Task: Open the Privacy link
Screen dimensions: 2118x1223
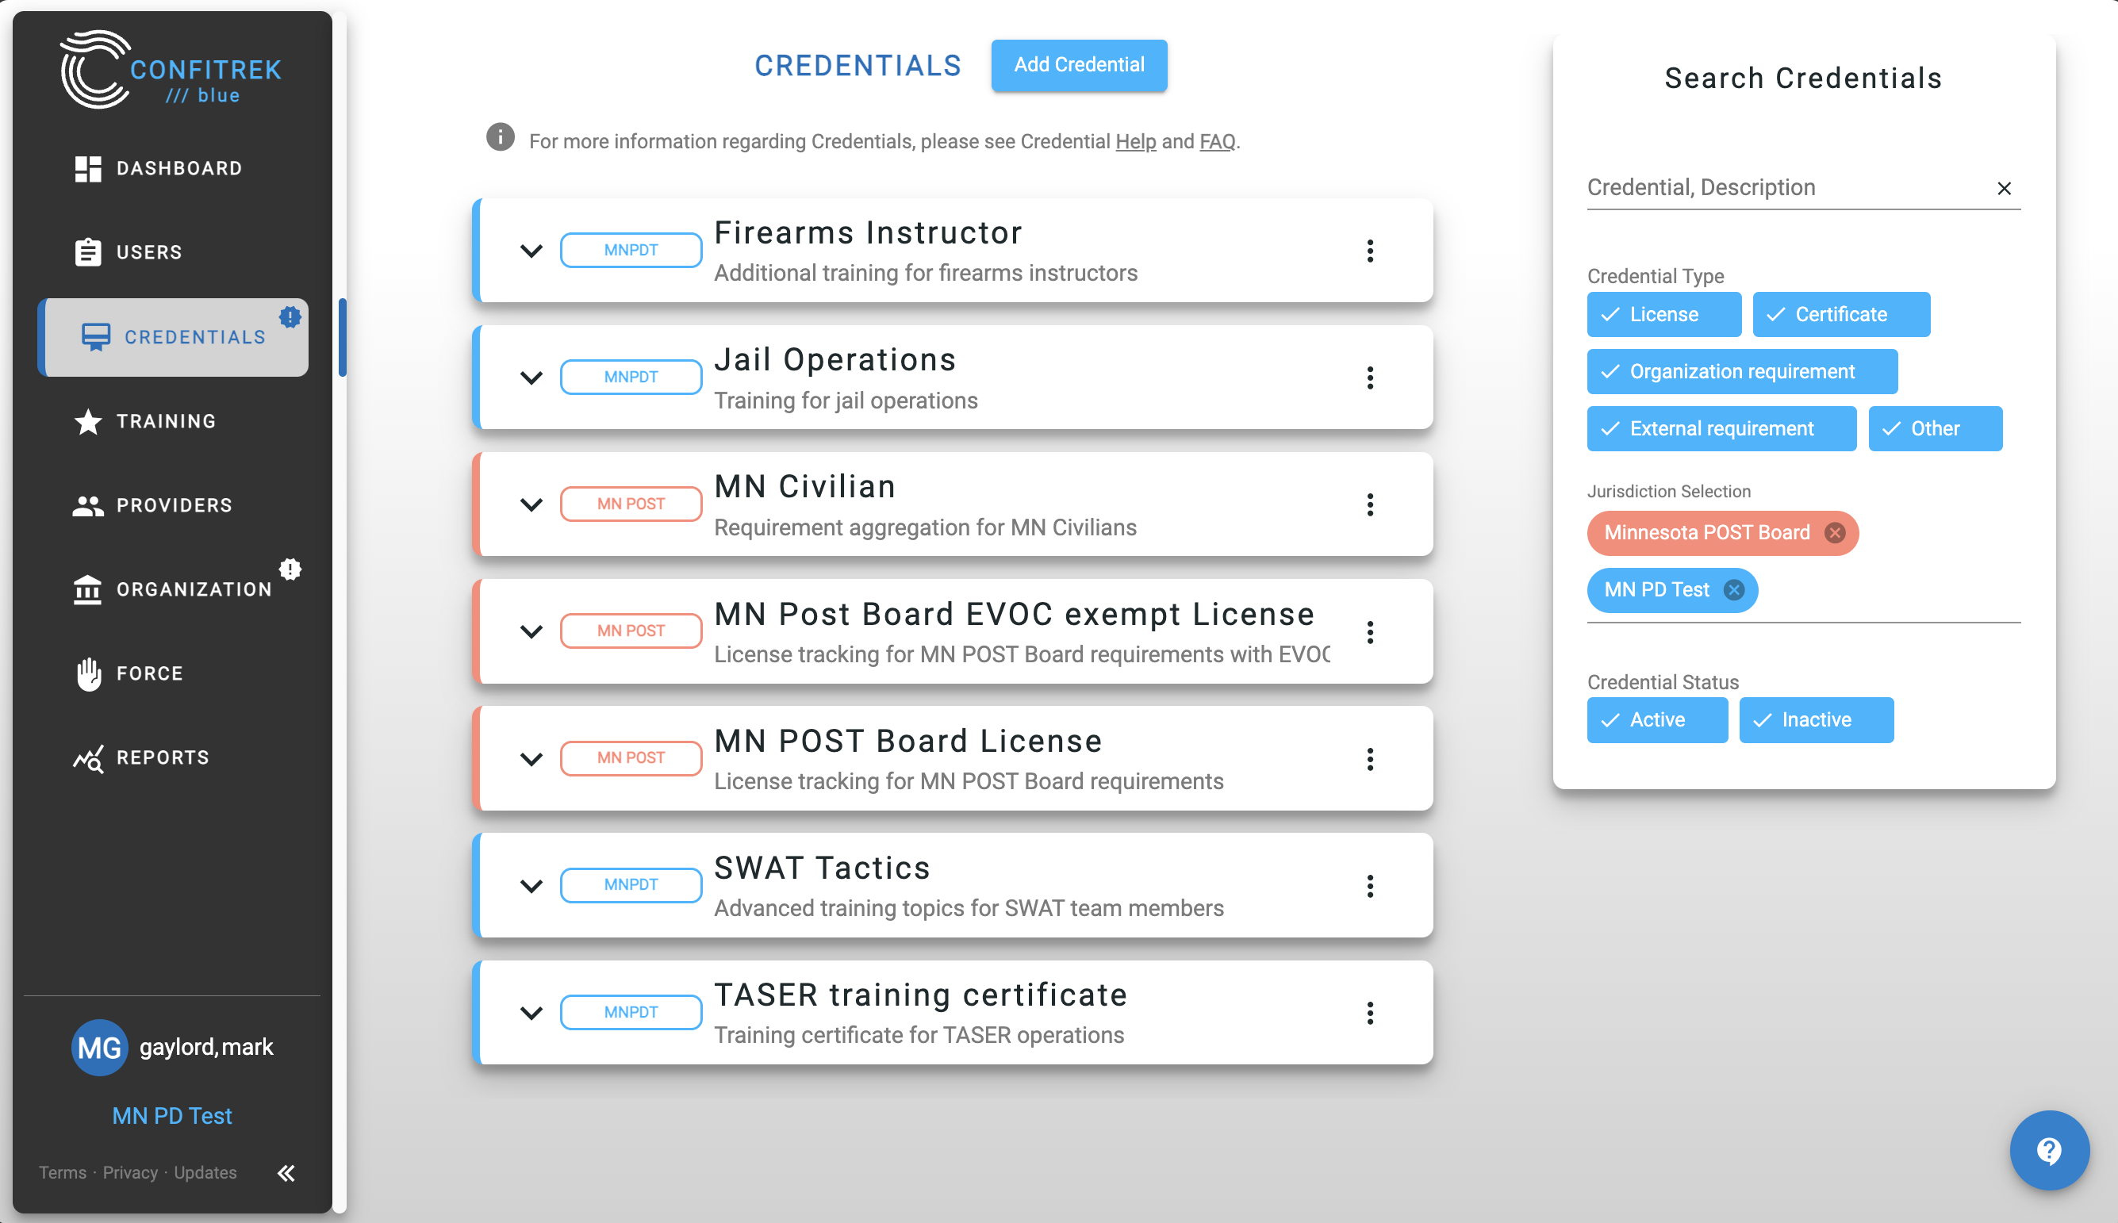Action: pos(130,1172)
